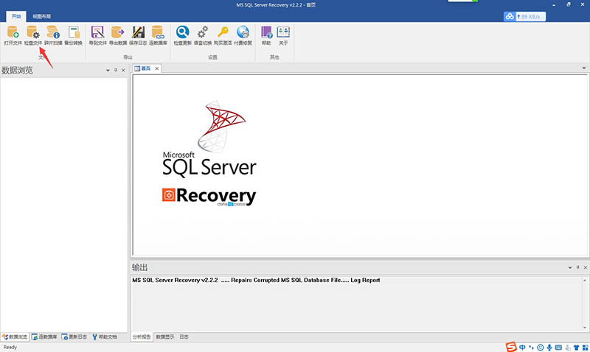This screenshot has width=590, height=352.
Task: Open the IME skin shirt icon
Action: point(576,348)
